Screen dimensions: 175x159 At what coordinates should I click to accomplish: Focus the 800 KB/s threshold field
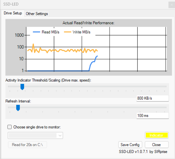pos(152,98)
